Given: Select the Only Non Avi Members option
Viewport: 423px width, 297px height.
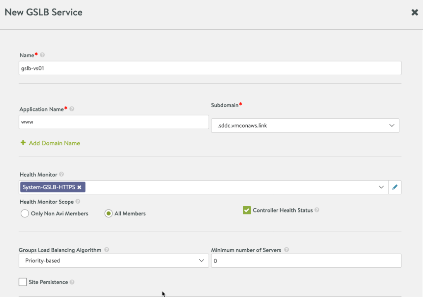Looking at the screenshot, I should point(24,214).
